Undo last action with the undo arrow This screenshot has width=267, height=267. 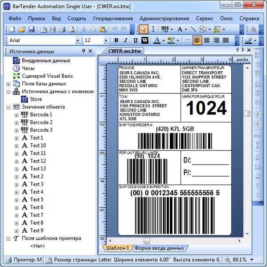click(115, 29)
